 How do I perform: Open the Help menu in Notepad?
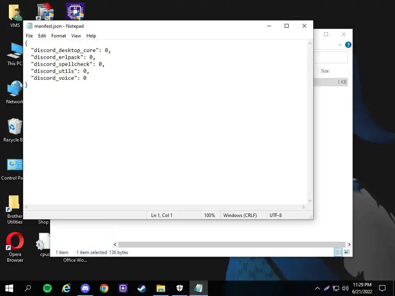(91, 36)
